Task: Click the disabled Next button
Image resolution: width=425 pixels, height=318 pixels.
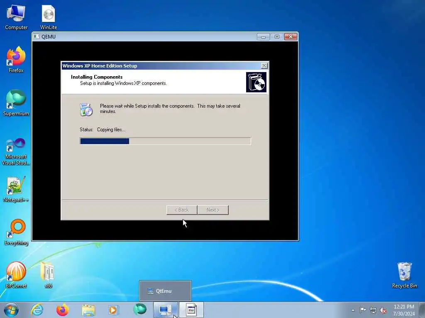Action: tap(213, 210)
